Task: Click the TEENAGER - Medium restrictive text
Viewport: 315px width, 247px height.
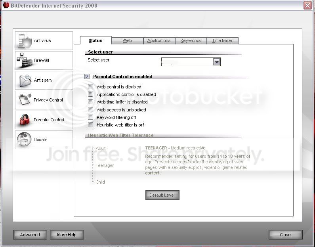Action: (176, 148)
